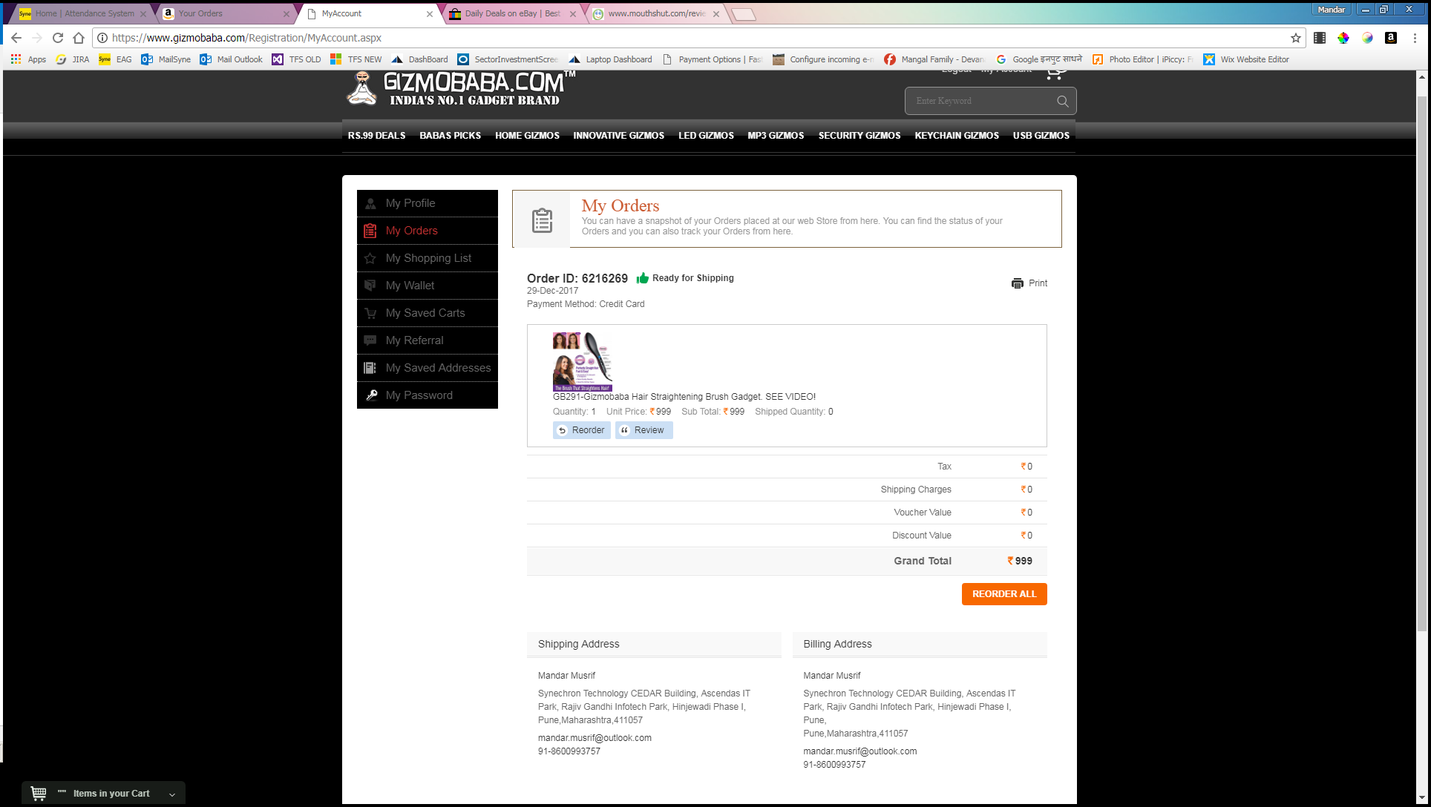Open the shopping cart icon in header
The height and width of the screenshot is (807, 1431).
click(1055, 74)
